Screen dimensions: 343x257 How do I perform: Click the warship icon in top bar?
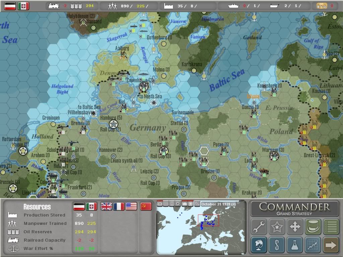233,6
